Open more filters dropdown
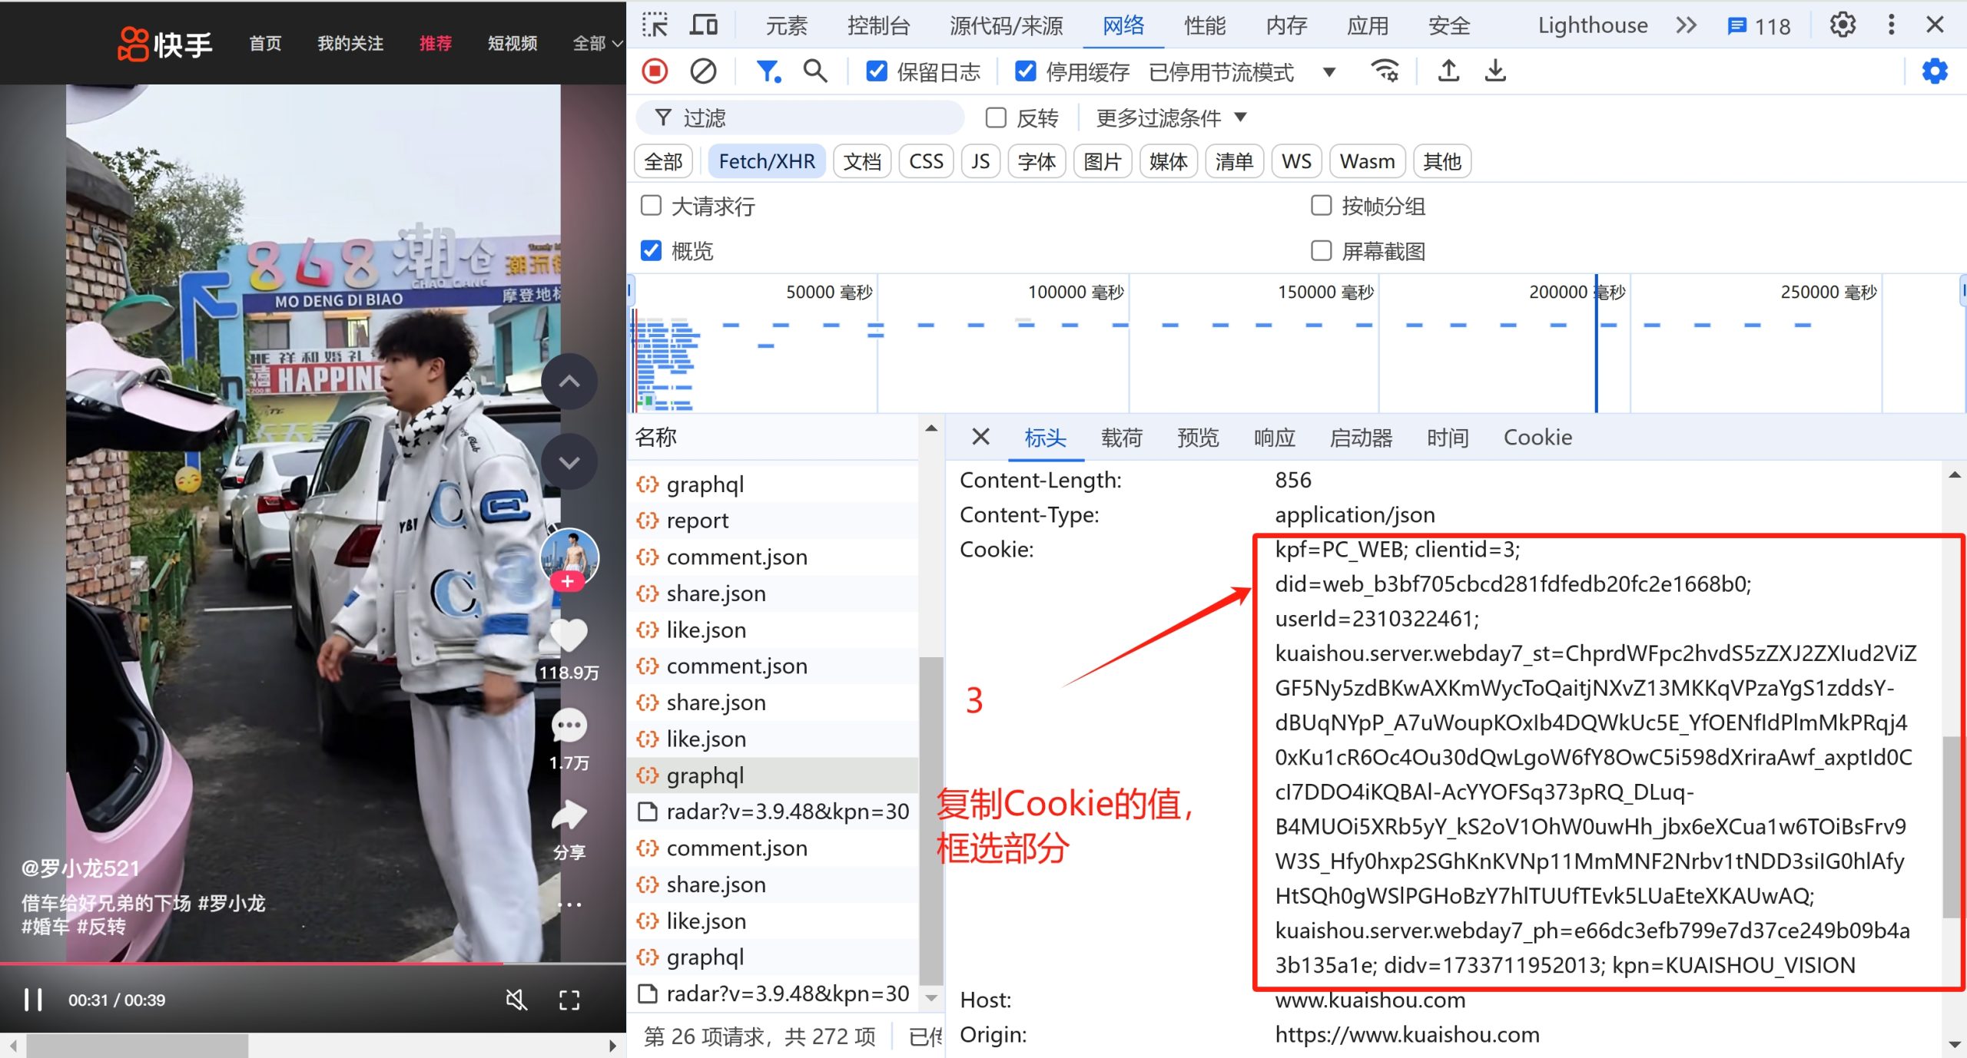Viewport: 1967px width, 1058px height. click(1171, 117)
